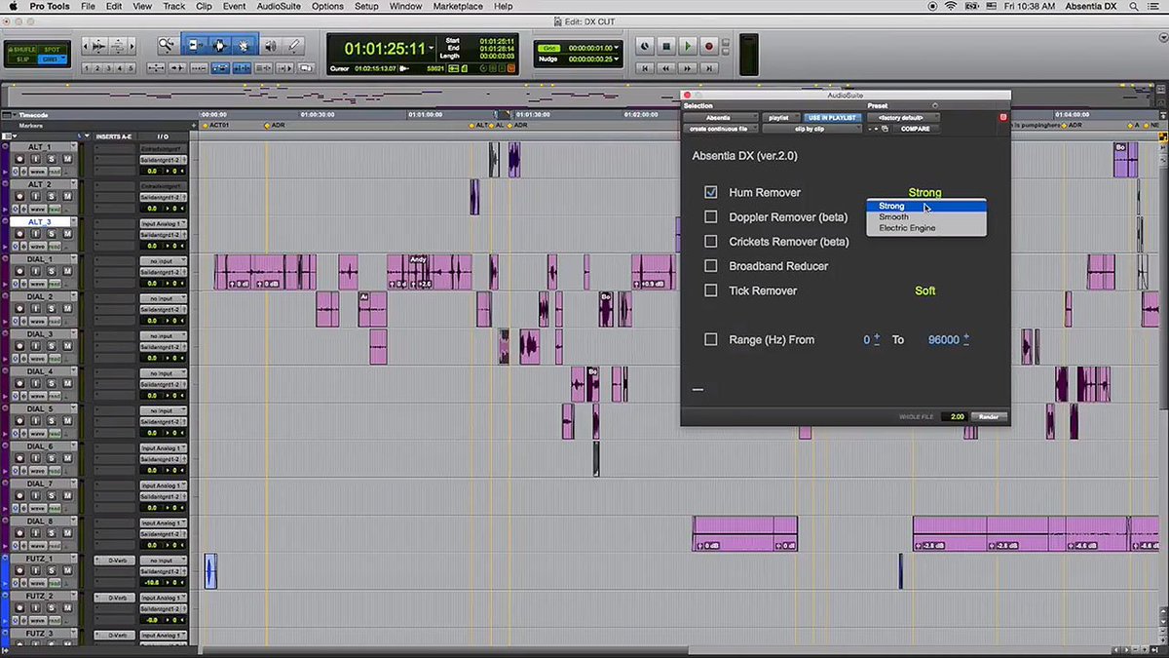The width and height of the screenshot is (1169, 658).
Task: Choose Smooth in Hum Remover dropdown
Action: [926, 216]
